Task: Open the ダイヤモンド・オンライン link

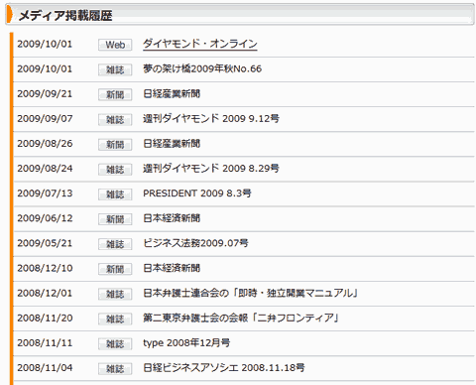Action: (x=200, y=44)
